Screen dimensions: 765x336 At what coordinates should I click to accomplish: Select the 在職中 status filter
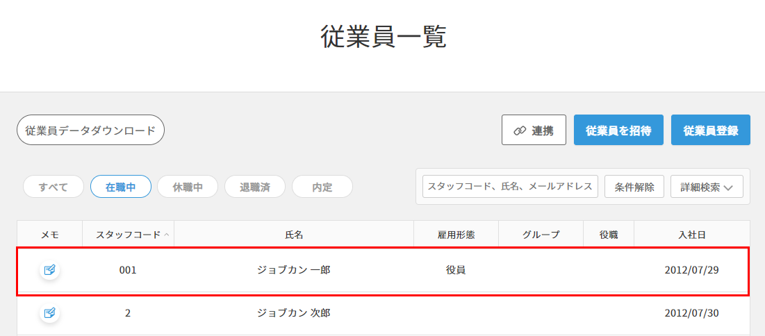tap(121, 187)
